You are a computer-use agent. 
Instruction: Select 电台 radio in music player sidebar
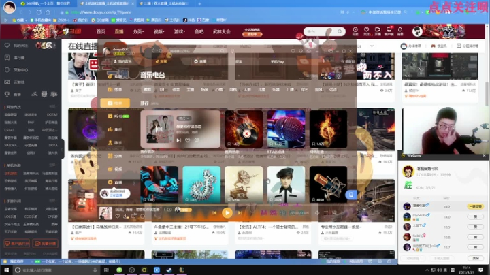tap(115, 103)
